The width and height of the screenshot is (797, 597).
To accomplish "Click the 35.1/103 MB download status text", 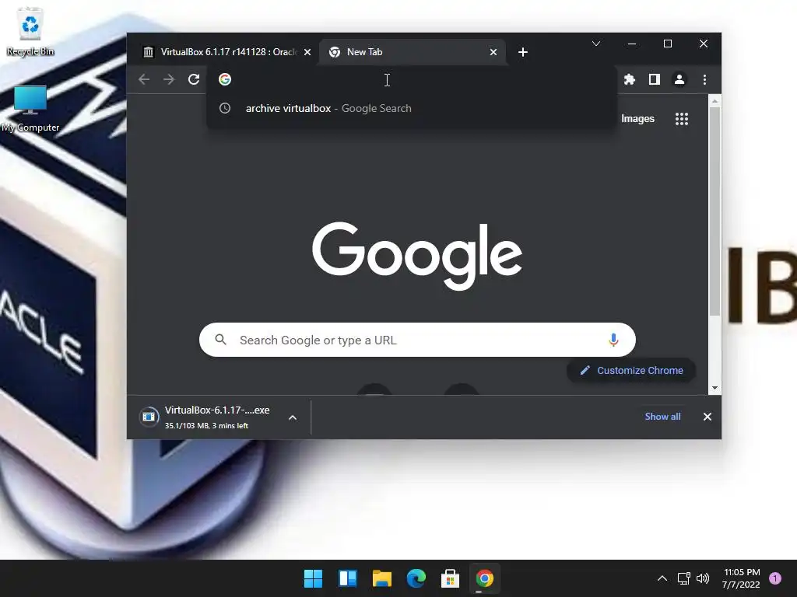I will pos(206,425).
